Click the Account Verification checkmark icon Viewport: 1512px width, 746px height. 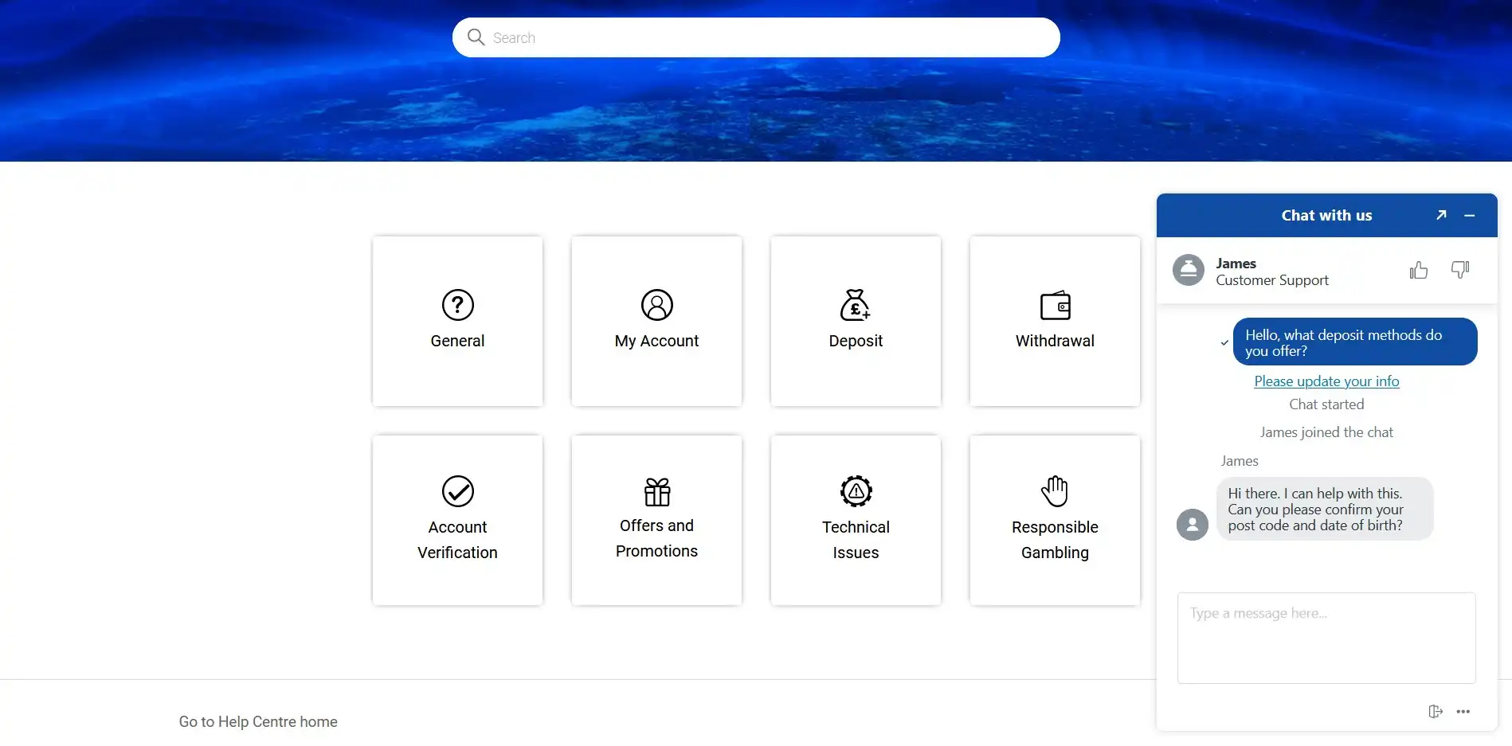pos(457,491)
